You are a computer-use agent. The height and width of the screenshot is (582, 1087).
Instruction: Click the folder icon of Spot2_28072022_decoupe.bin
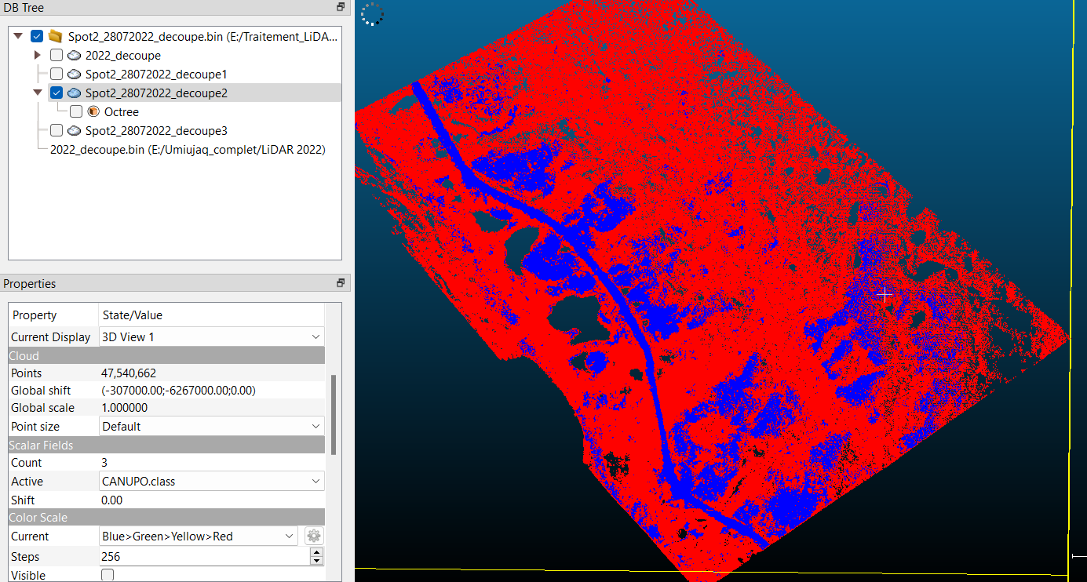click(55, 36)
